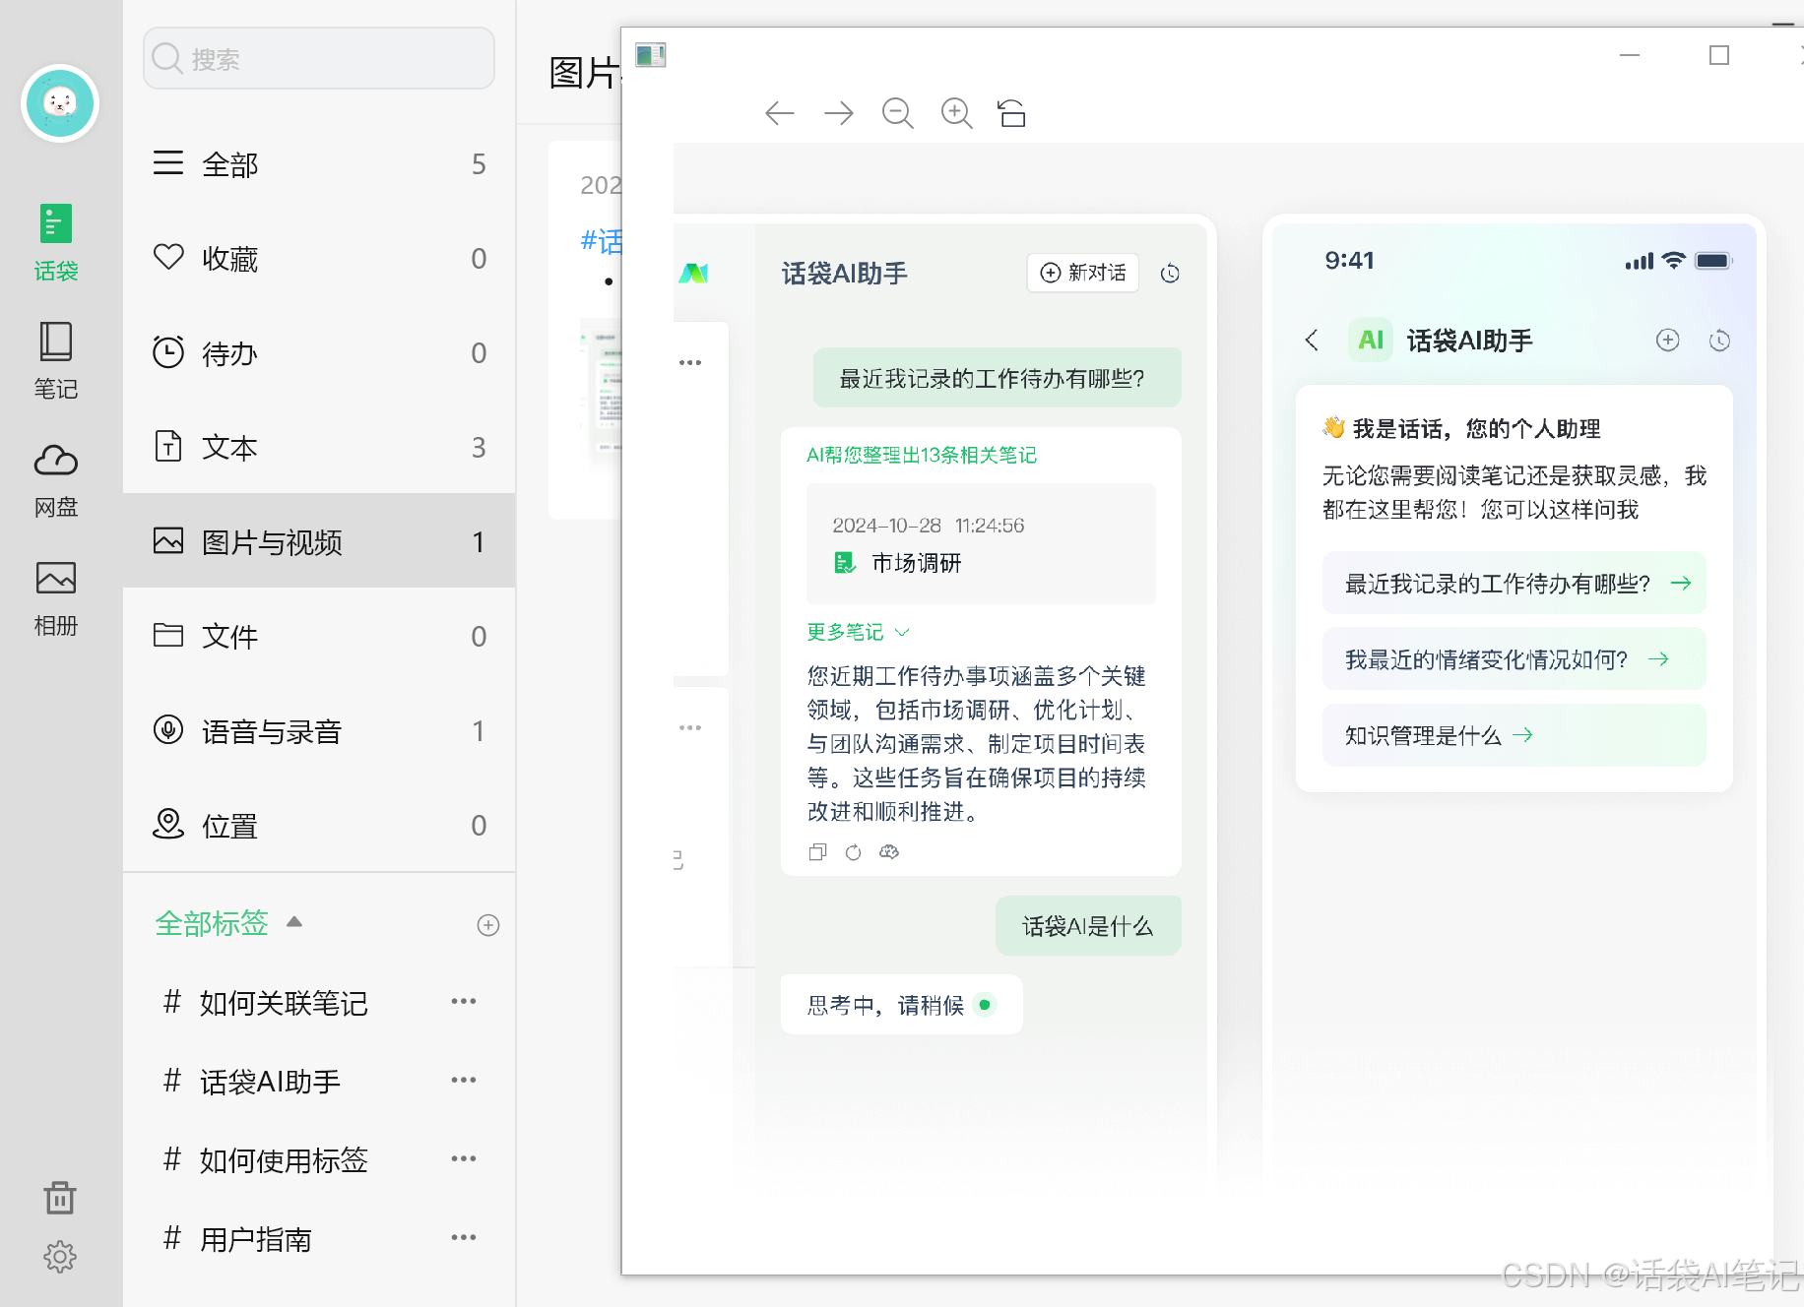Collapse the 全部标签 tag list
The height and width of the screenshot is (1307, 1804).
click(294, 922)
